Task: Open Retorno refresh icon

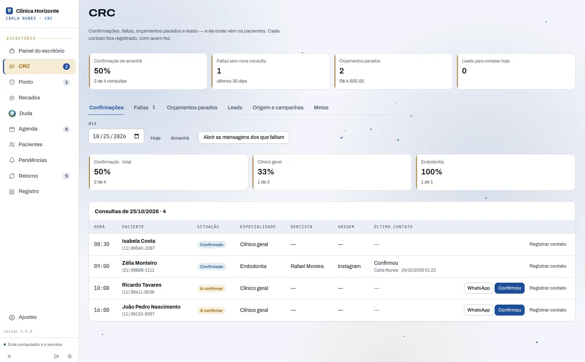Action: coord(12,176)
